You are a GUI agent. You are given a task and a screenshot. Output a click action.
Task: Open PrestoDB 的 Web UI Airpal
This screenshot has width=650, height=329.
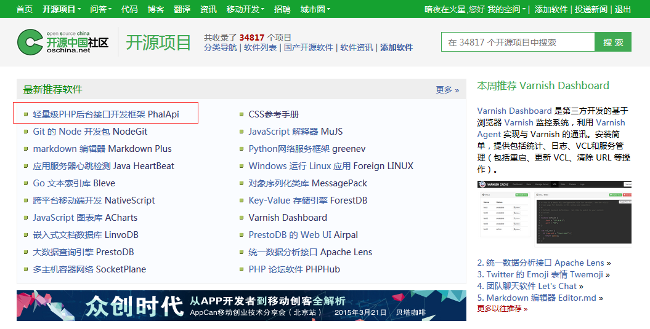303,235
